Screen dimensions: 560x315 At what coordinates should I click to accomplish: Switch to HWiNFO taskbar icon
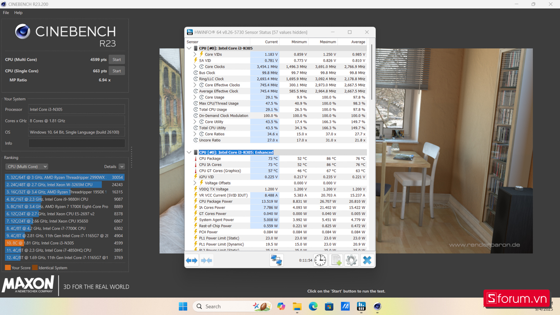[x=361, y=306]
